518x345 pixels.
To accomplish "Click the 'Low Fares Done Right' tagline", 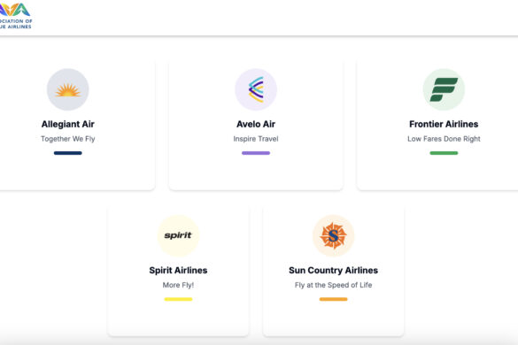I will click(x=444, y=139).
